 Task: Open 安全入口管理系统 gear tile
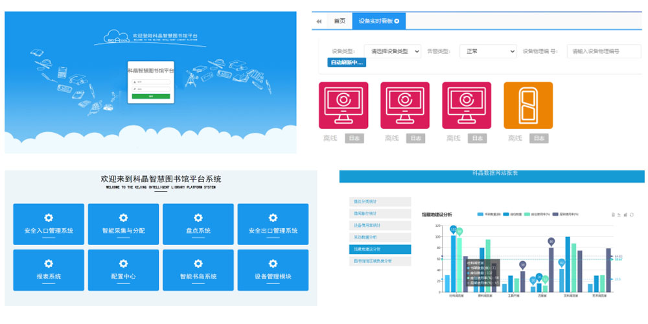pyautogui.click(x=49, y=224)
